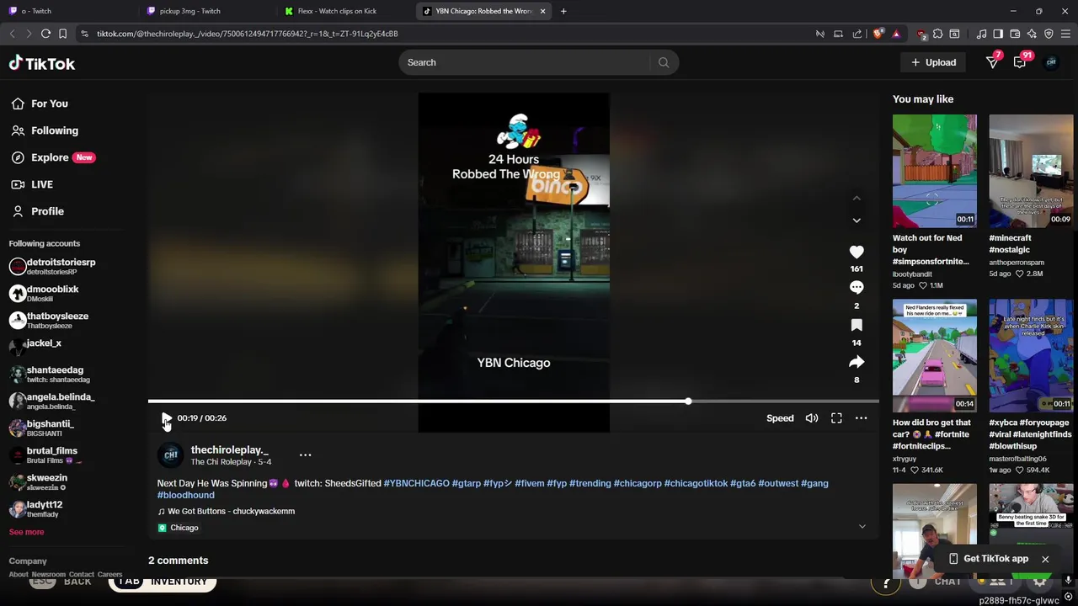Close the Get TikTok app banner

(x=1045, y=560)
